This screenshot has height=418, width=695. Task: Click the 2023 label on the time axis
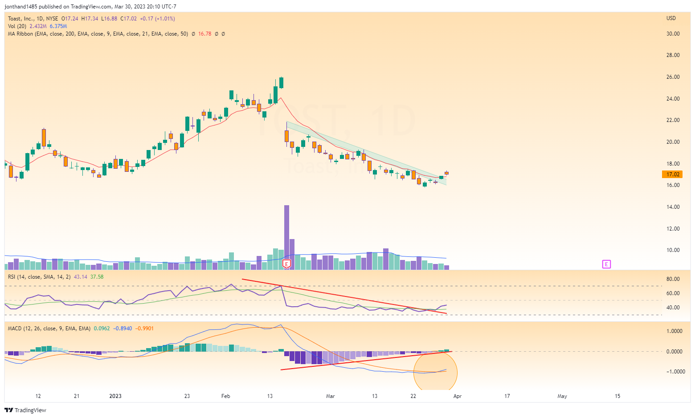coord(115,396)
